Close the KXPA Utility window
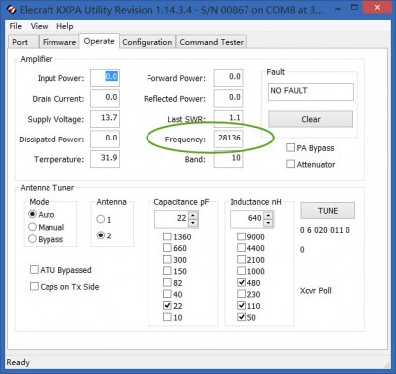 click(377, 8)
